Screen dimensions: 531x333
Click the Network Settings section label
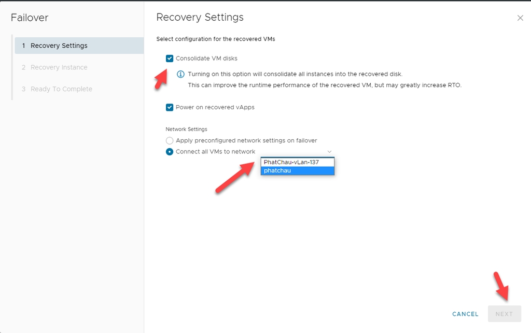[186, 129]
